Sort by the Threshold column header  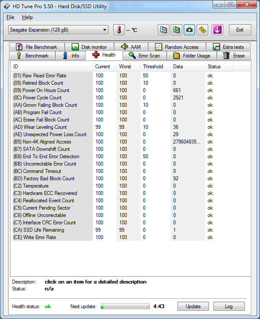coord(153,67)
